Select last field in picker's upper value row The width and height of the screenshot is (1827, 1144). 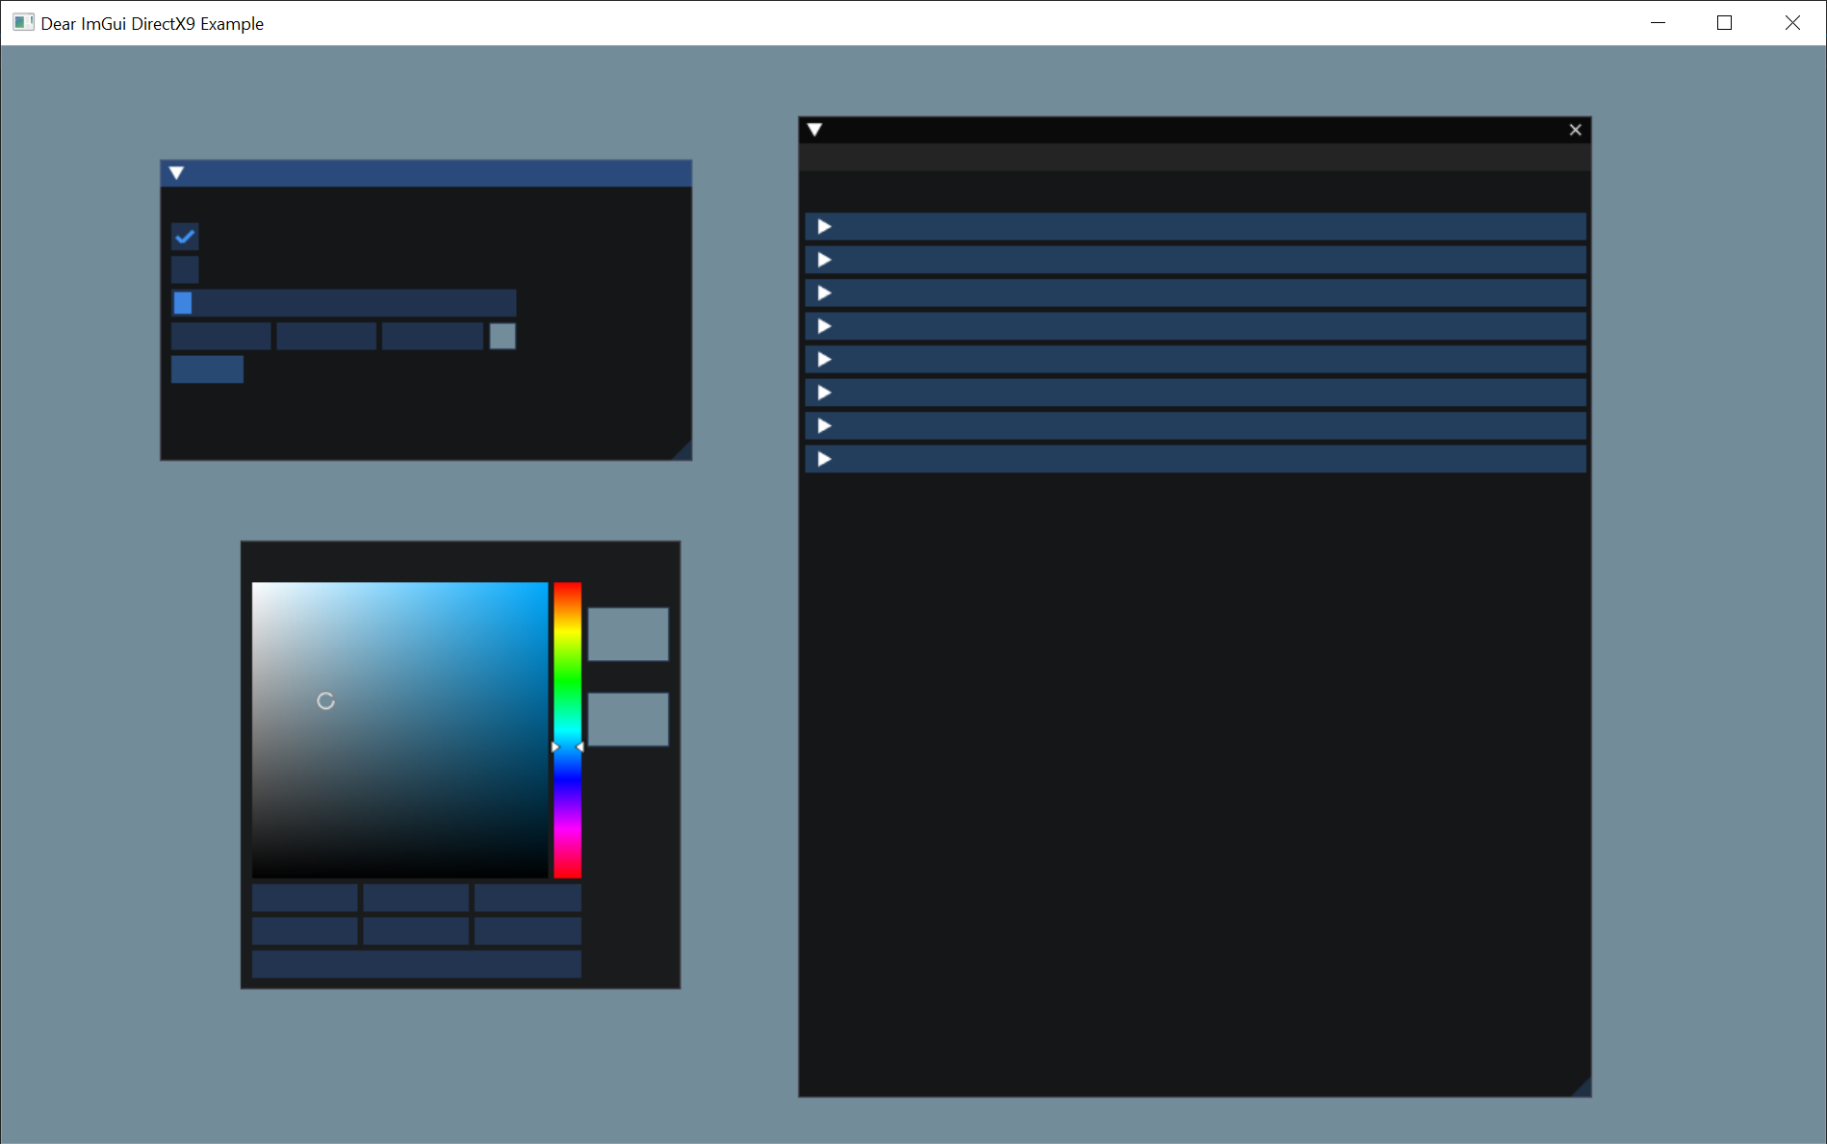click(x=528, y=898)
